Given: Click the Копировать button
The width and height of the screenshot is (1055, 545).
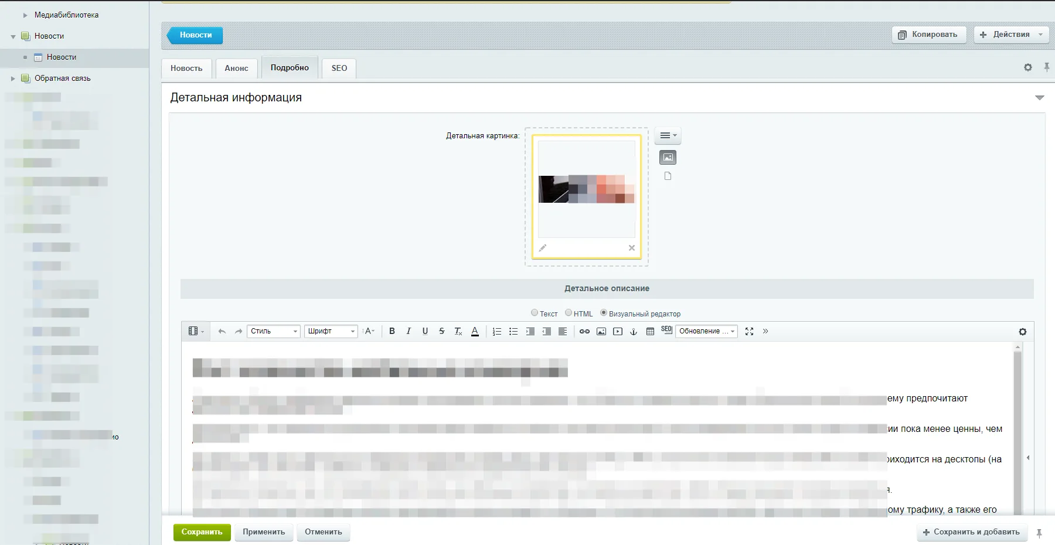Looking at the screenshot, I should (929, 35).
